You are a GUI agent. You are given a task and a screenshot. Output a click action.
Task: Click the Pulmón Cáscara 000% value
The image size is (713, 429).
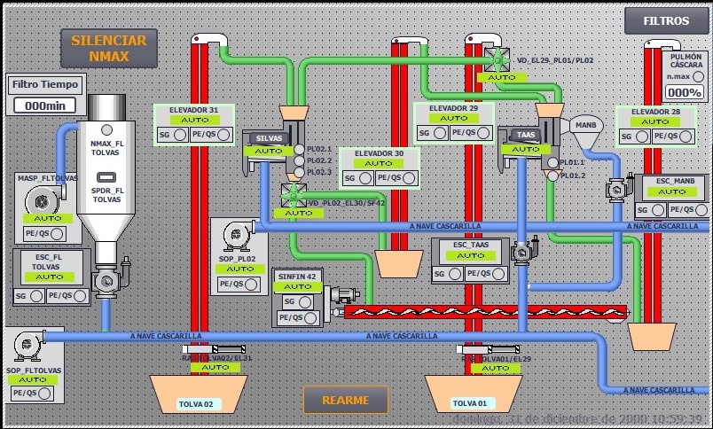click(684, 92)
